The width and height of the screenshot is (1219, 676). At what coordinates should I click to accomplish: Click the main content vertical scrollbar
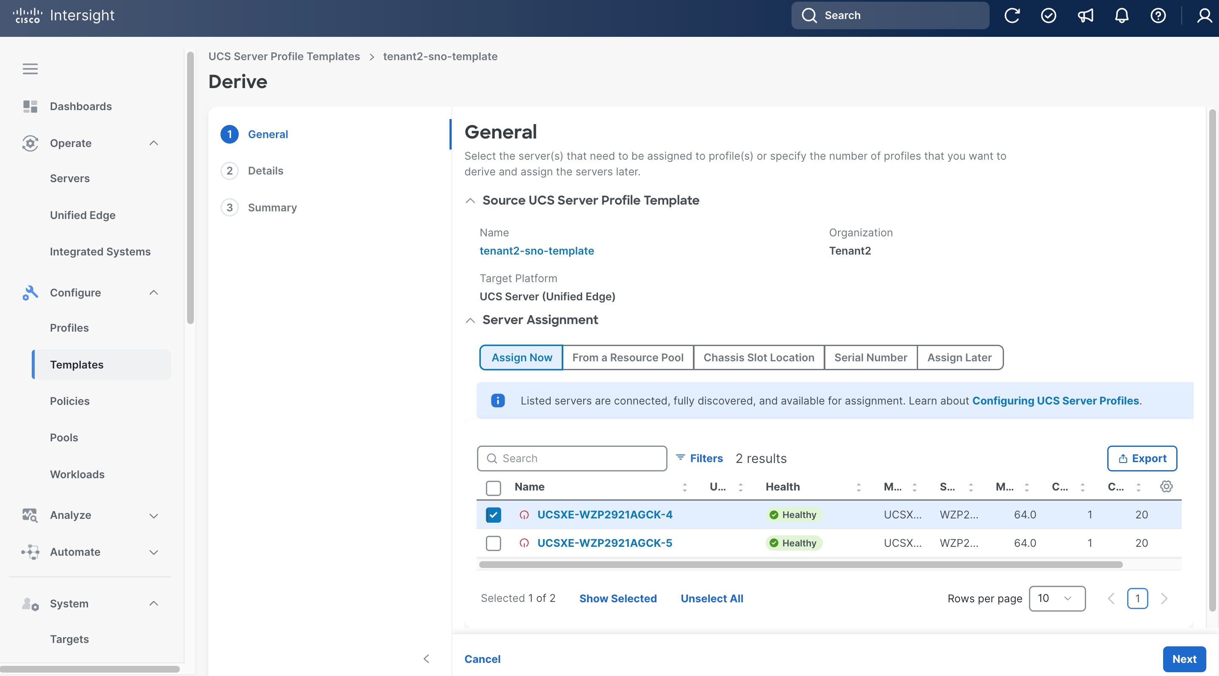1212,360
